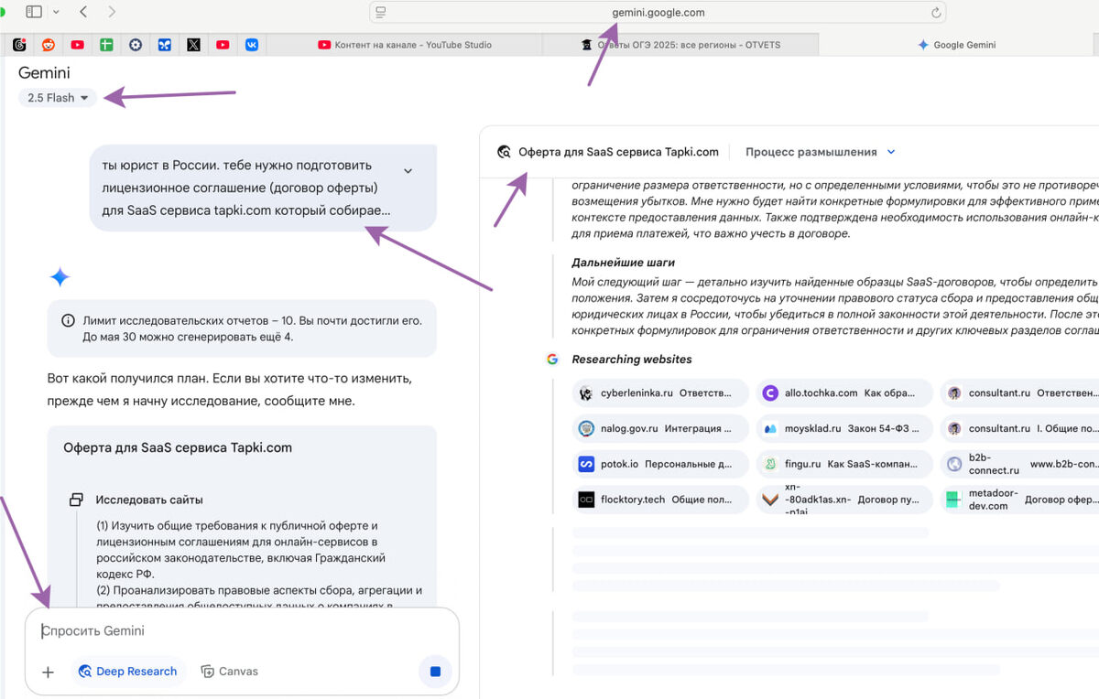Focus the gemini.google.com address bar
Image resolution: width=1099 pixels, height=699 pixels.
pos(658,13)
